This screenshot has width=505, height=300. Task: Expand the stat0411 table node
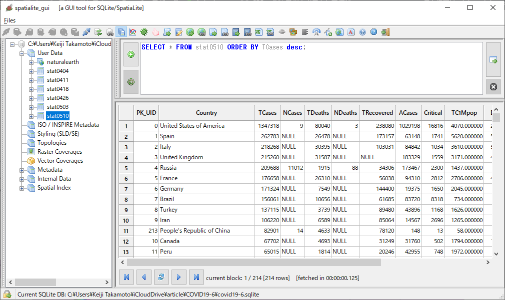coord(31,80)
